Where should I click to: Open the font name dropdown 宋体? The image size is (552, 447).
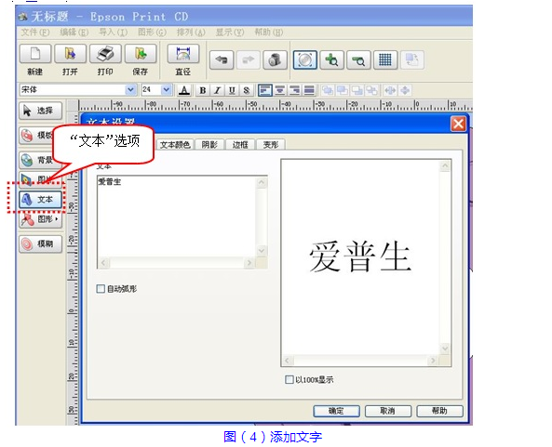tap(130, 90)
